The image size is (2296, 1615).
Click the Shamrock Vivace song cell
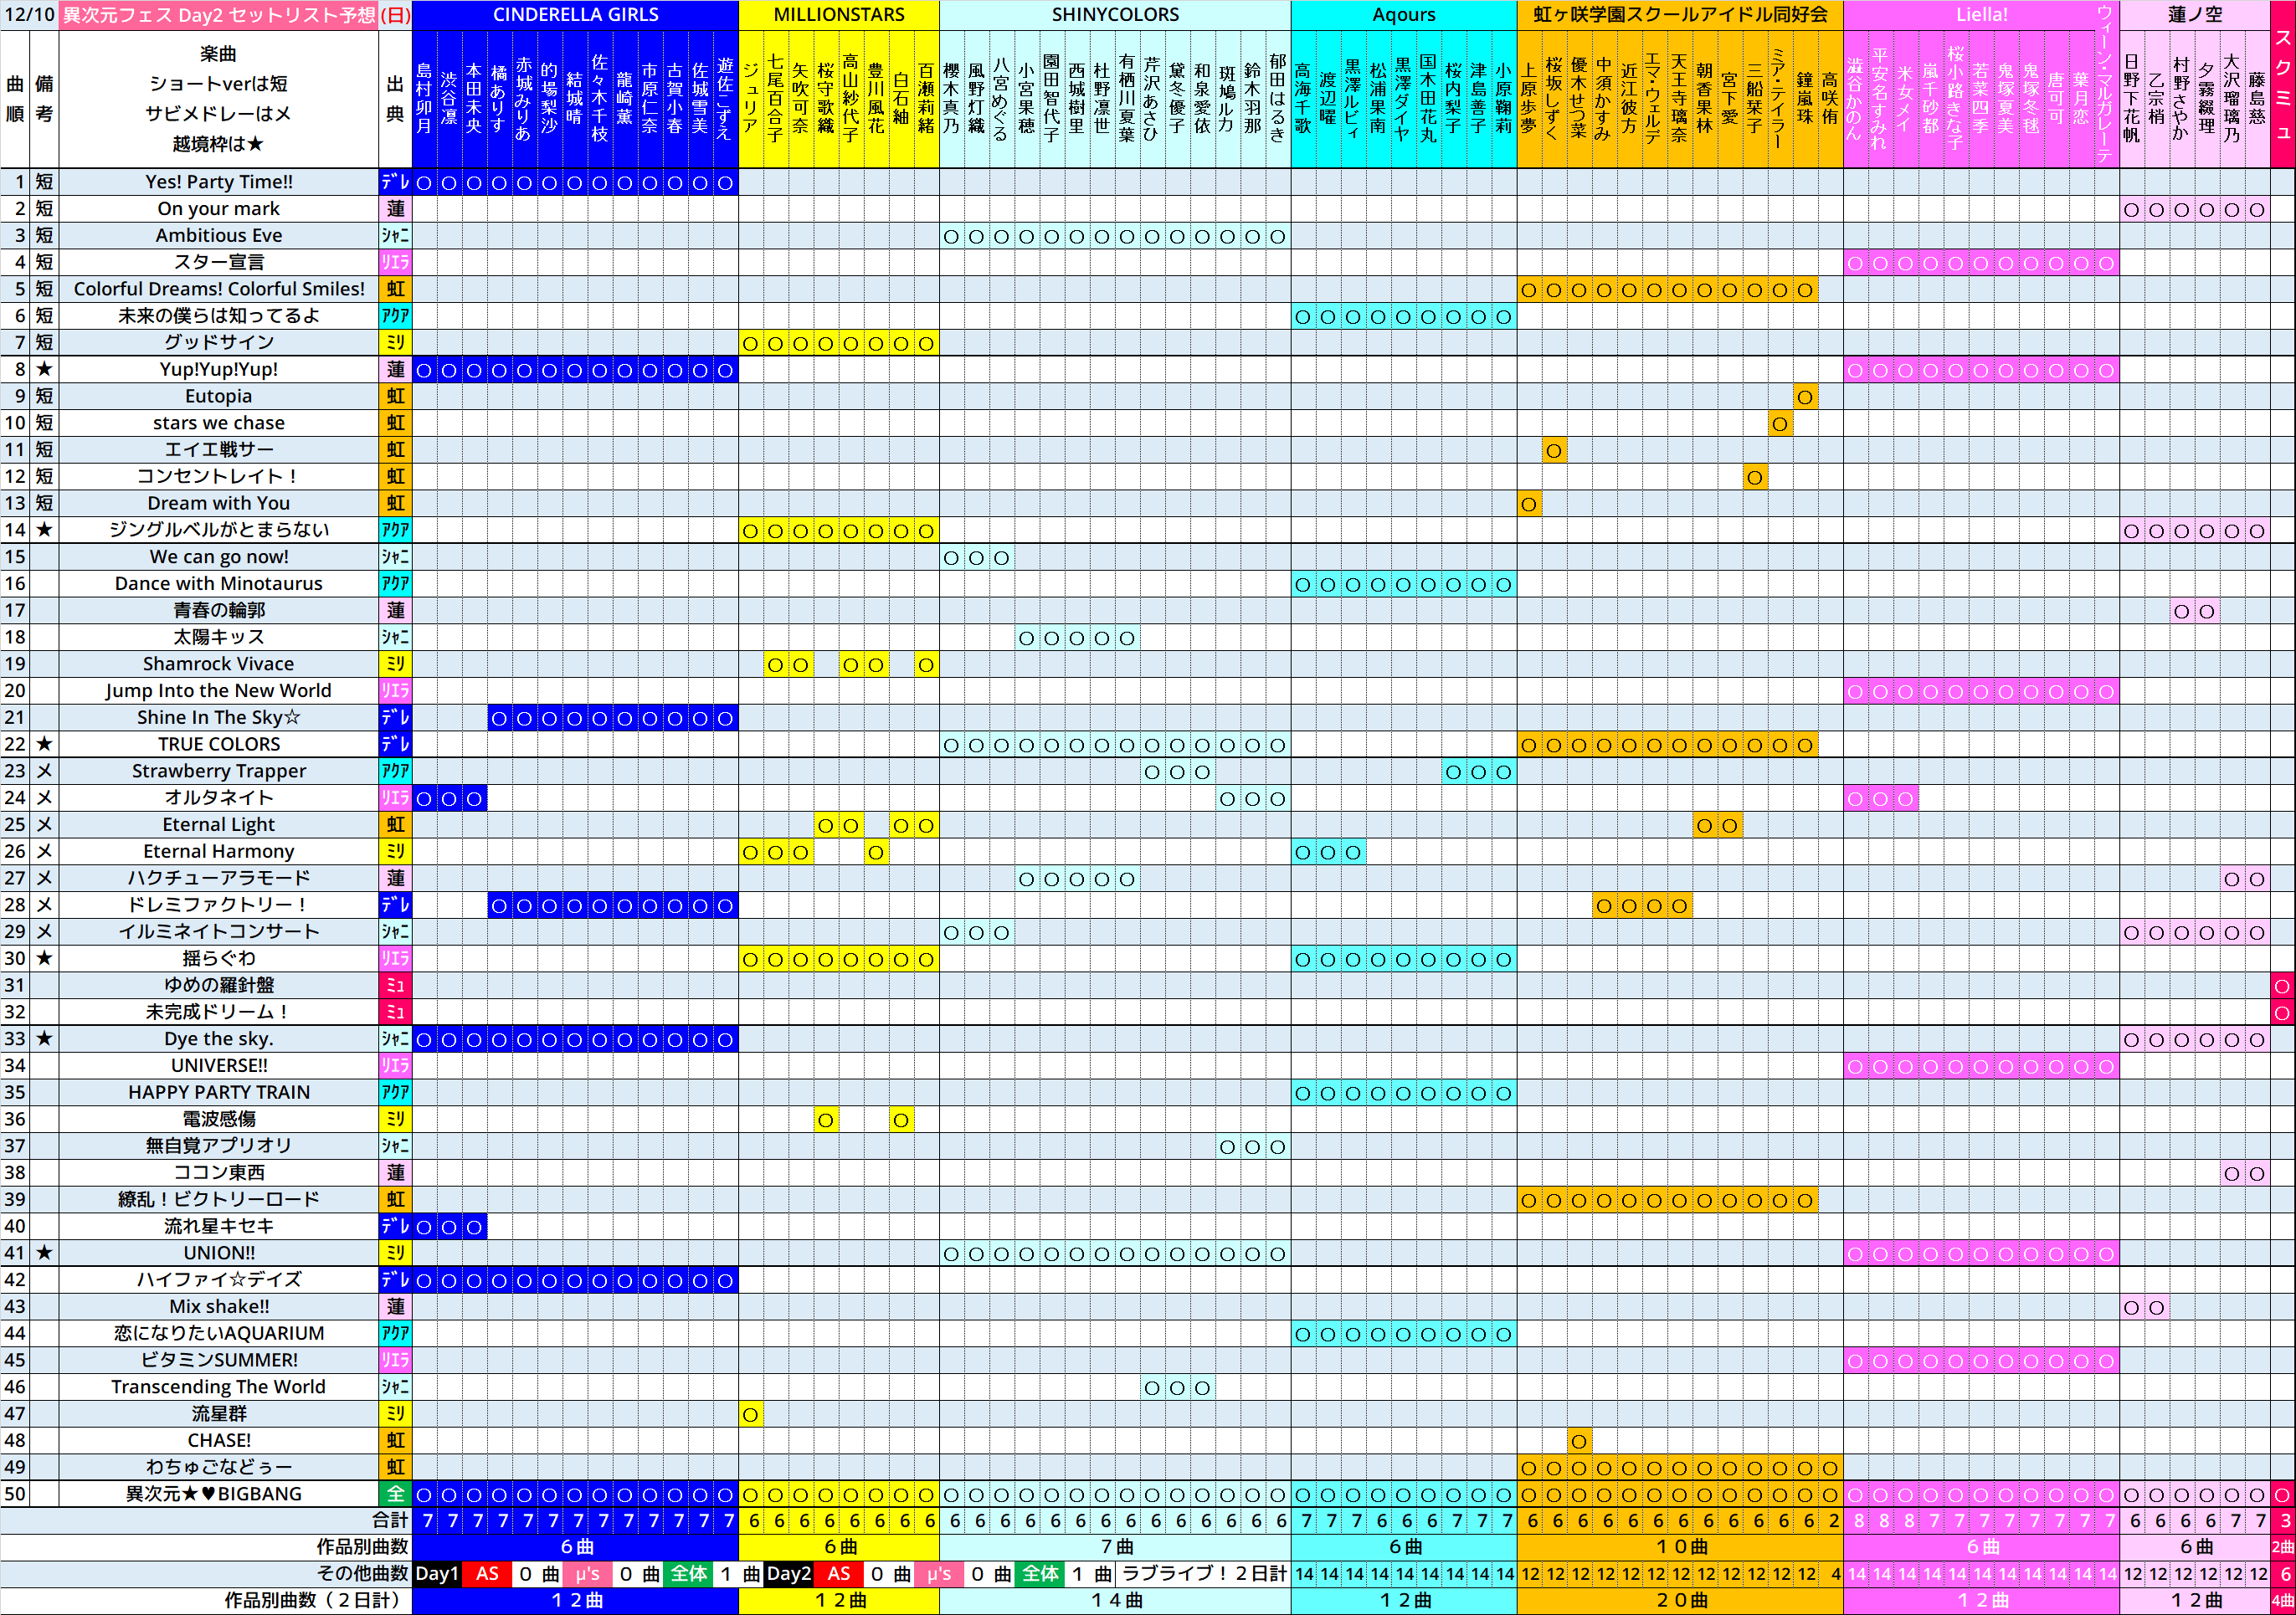219,664
